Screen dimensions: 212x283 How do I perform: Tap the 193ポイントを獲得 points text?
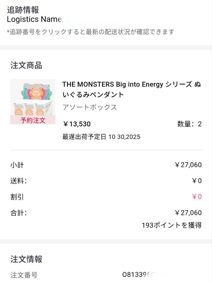coord(171,225)
